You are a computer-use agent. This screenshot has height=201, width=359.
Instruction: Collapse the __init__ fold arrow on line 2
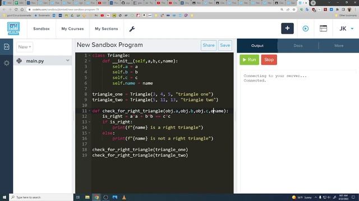point(89,61)
